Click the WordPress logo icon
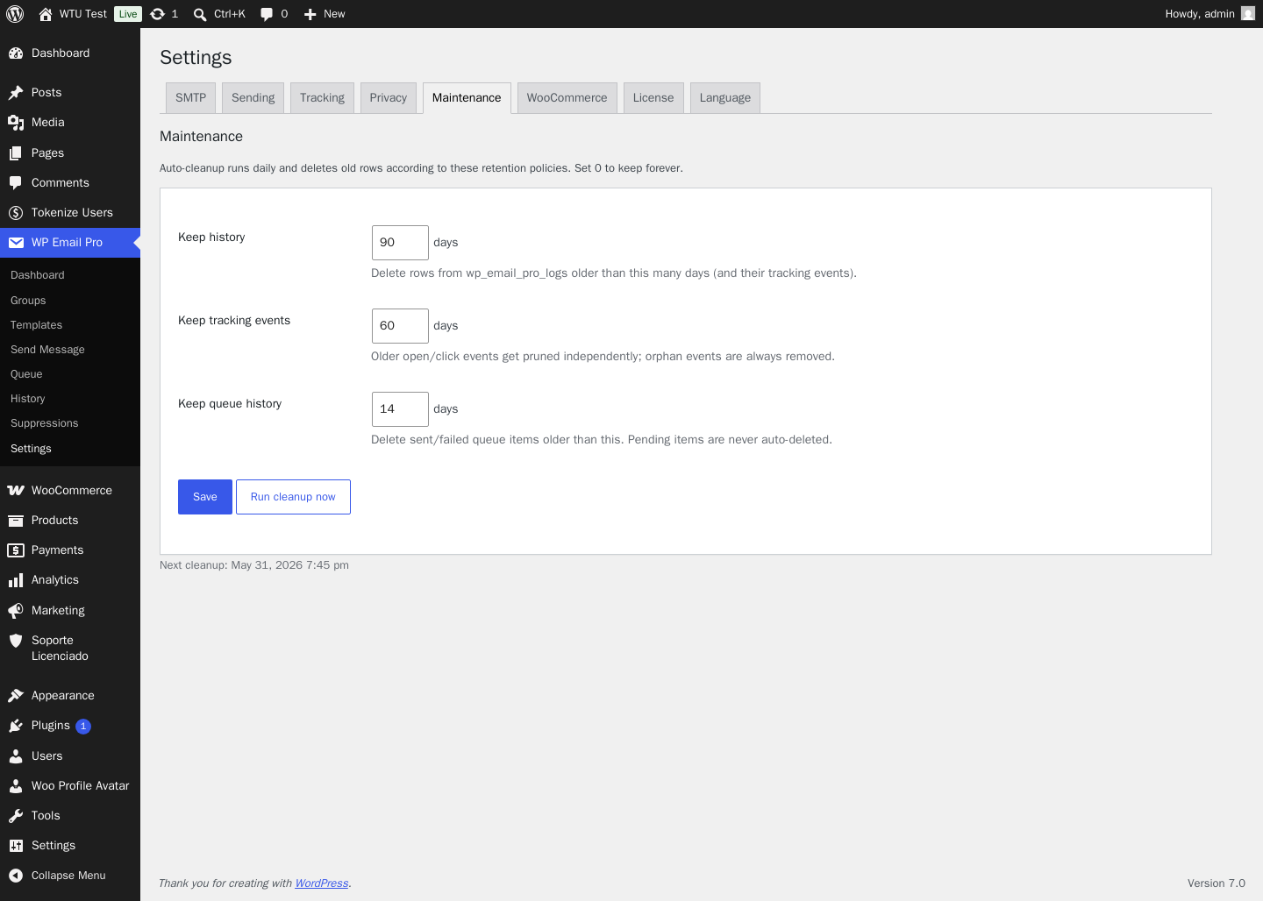Viewport: 1263px width, 901px height. click(15, 14)
